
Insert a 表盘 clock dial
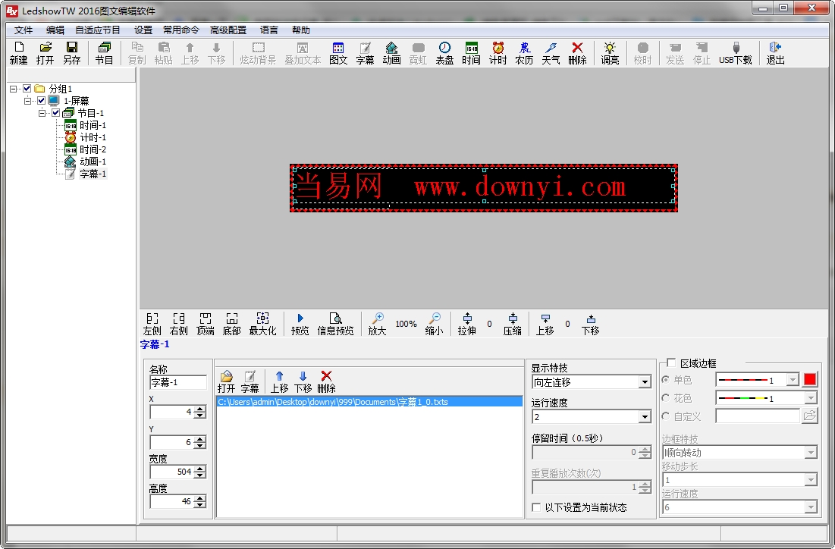click(x=444, y=53)
